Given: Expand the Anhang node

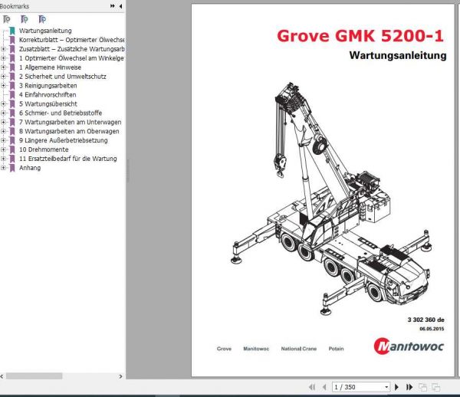Looking at the screenshot, I should (x=3, y=168).
